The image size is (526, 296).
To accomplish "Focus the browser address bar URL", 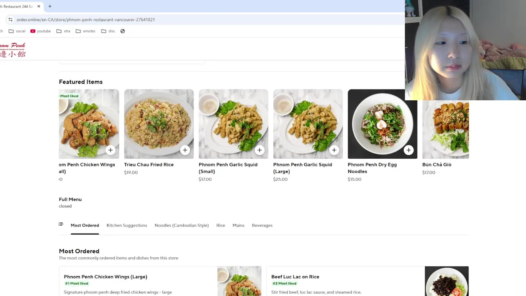I will coord(85,19).
